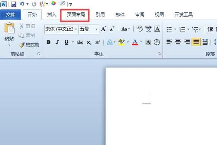Open the font name 宋体 combo box

[x=61, y=29]
